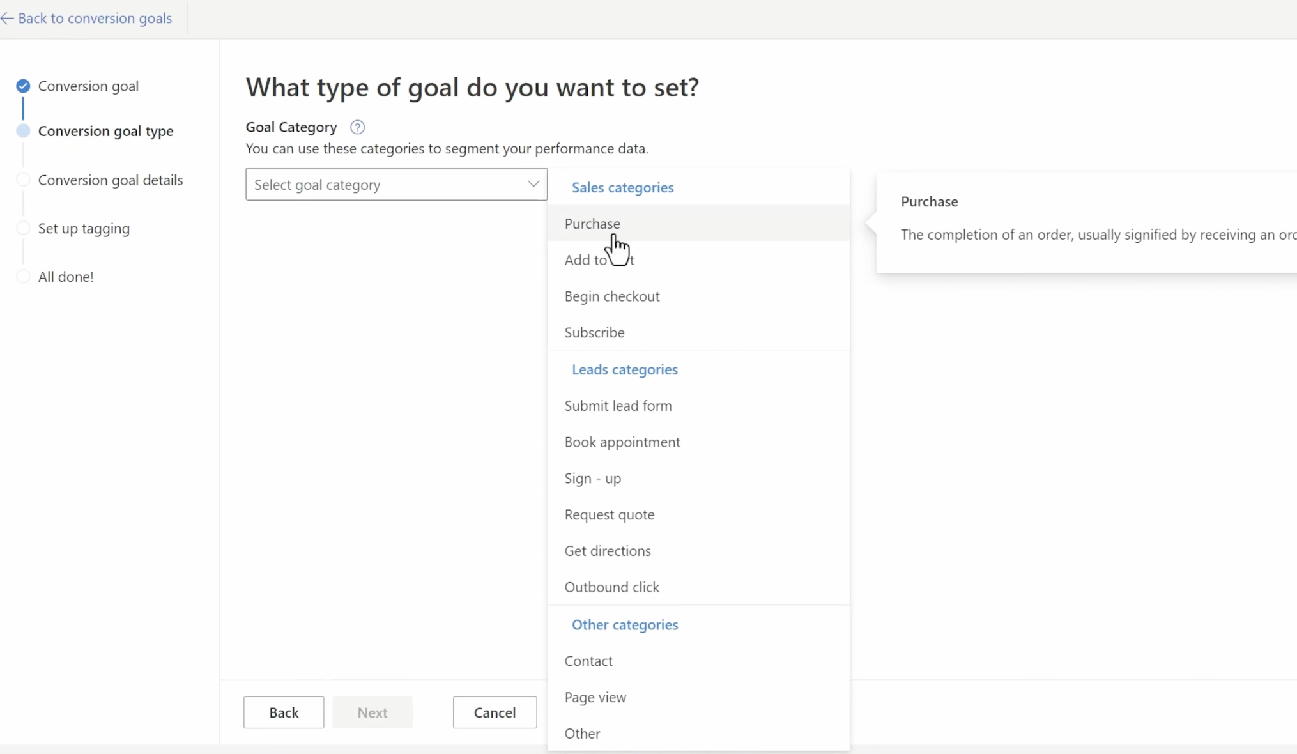The height and width of the screenshot is (754, 1297).
Task: Open the Conversion goal step
Action: click(88, 86)
